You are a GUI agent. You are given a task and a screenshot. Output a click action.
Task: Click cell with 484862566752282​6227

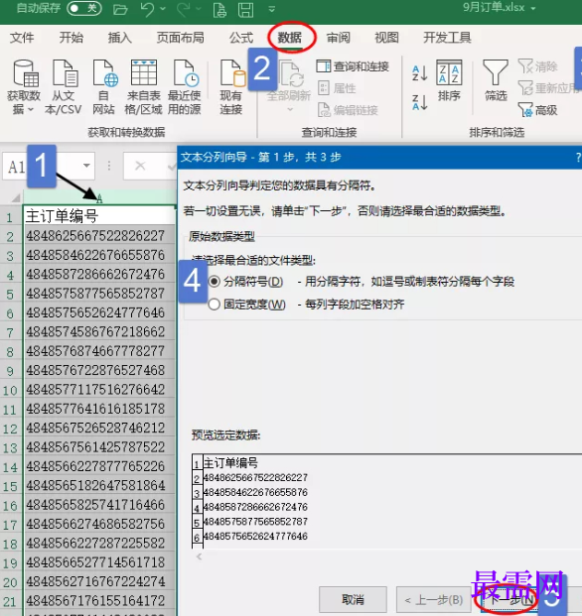point(99,236)
